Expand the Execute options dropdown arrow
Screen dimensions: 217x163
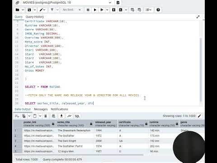107,10
